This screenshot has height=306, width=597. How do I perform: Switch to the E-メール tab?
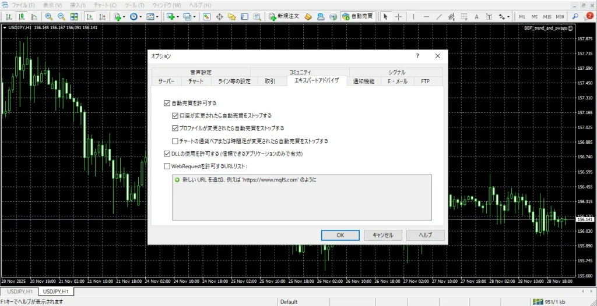coord(397,81)
